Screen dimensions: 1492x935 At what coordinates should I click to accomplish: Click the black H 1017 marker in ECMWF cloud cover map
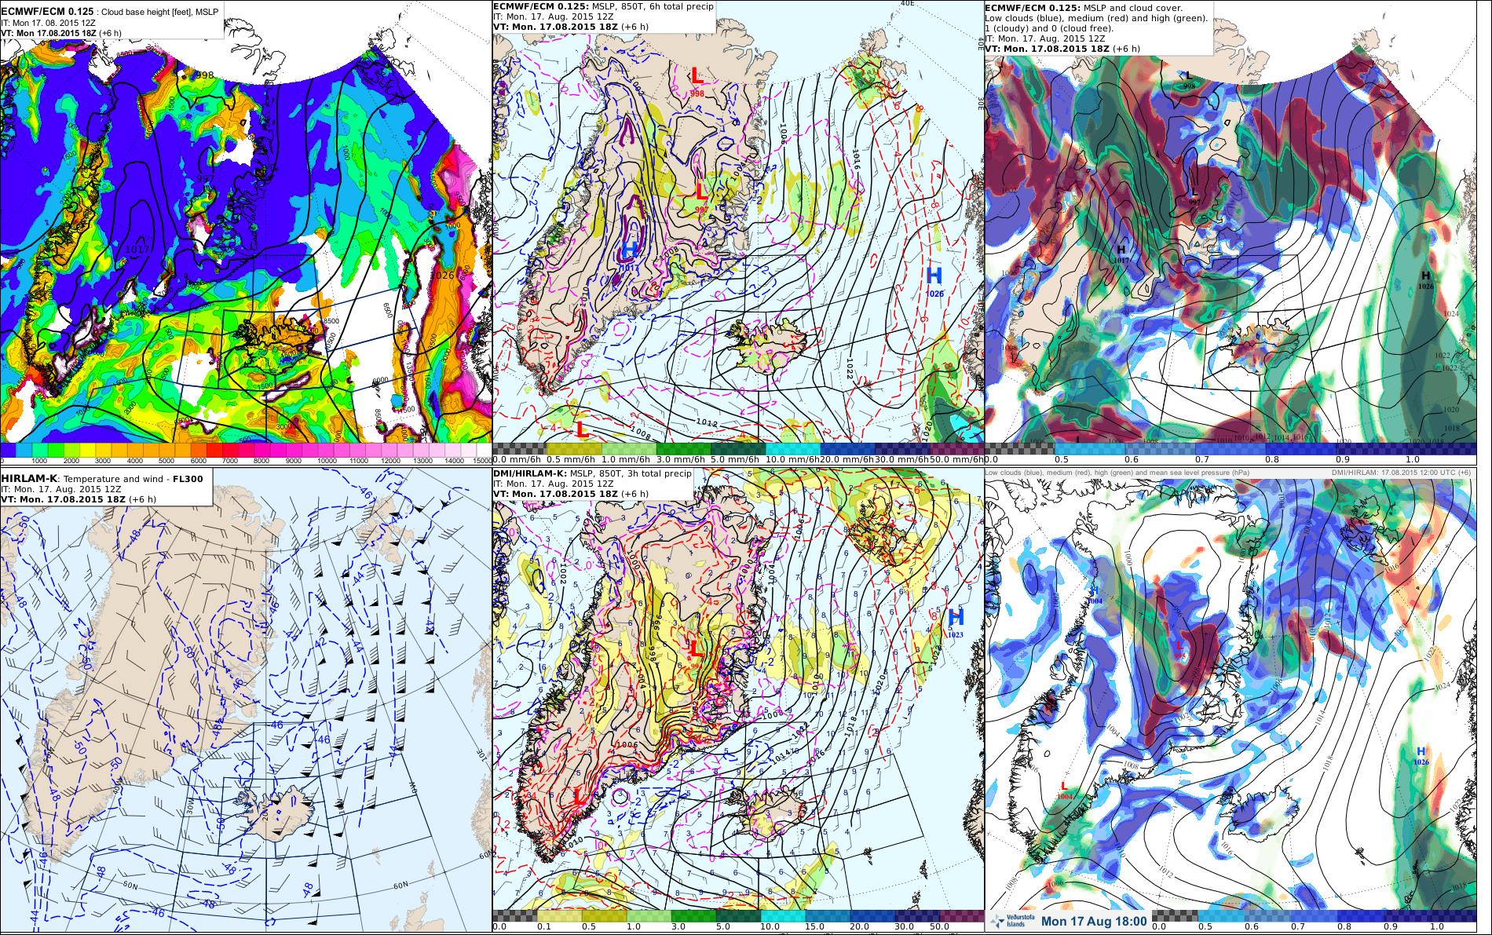pyautogui.click(x=1121, y=253)
